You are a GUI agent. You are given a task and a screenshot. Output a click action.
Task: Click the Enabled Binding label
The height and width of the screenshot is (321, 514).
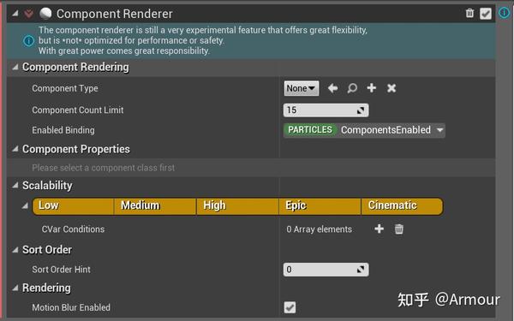(63, 130)
